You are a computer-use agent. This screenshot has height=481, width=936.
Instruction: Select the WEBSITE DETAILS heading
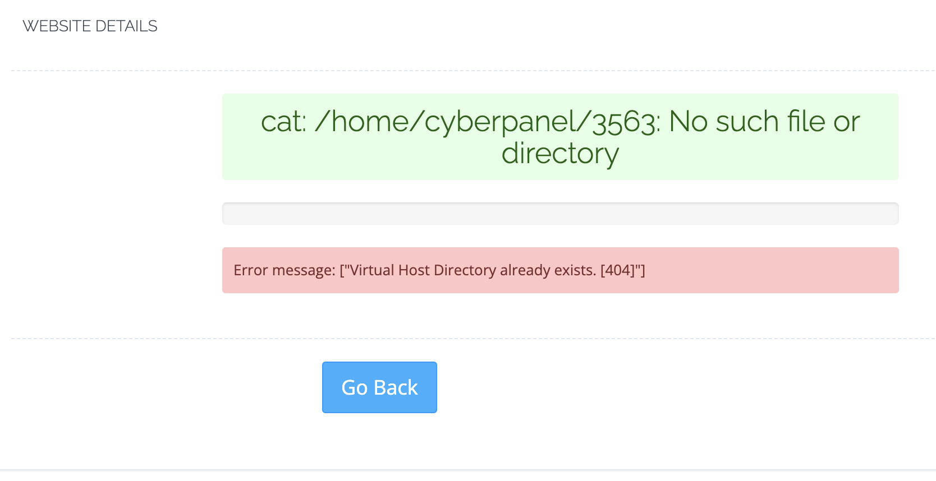coord(90,25)
